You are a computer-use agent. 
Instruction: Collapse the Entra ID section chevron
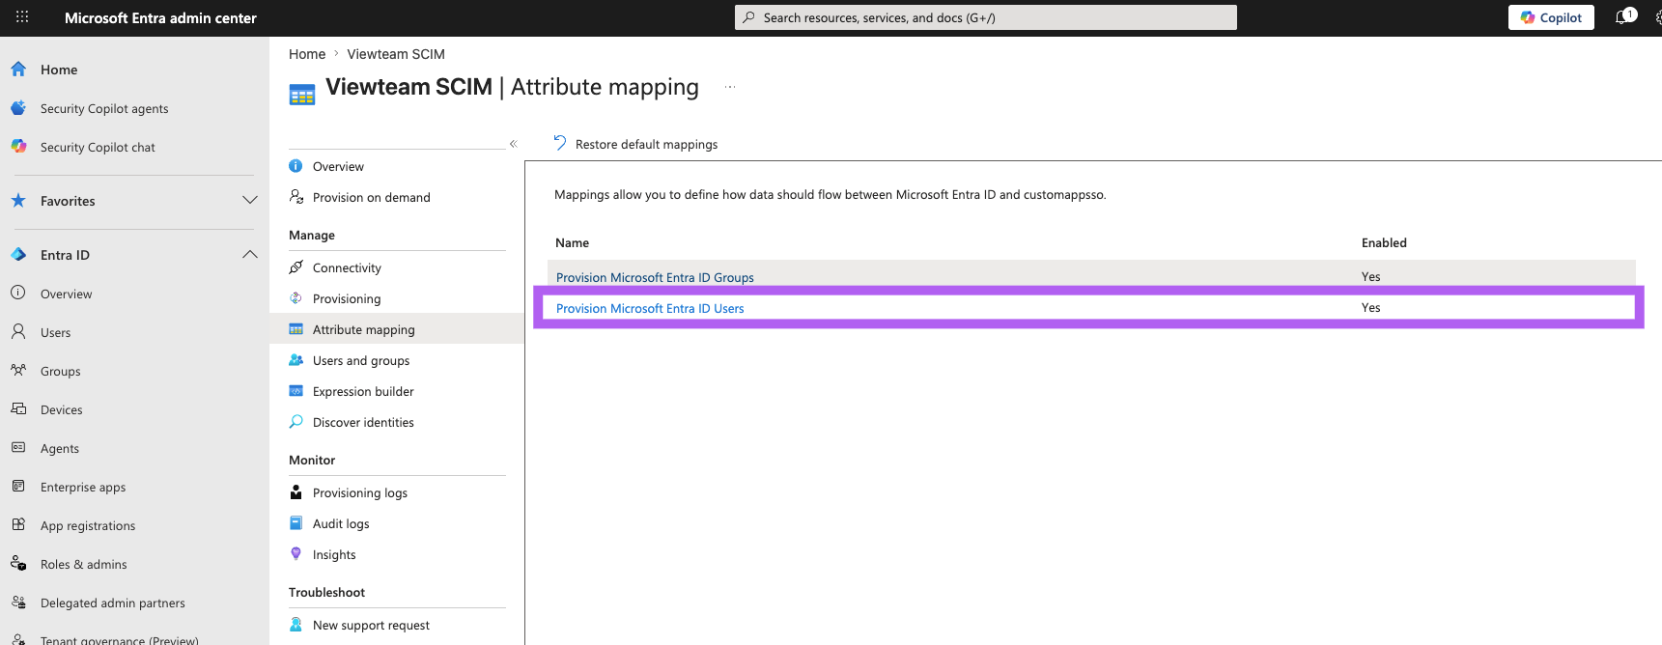249,255
